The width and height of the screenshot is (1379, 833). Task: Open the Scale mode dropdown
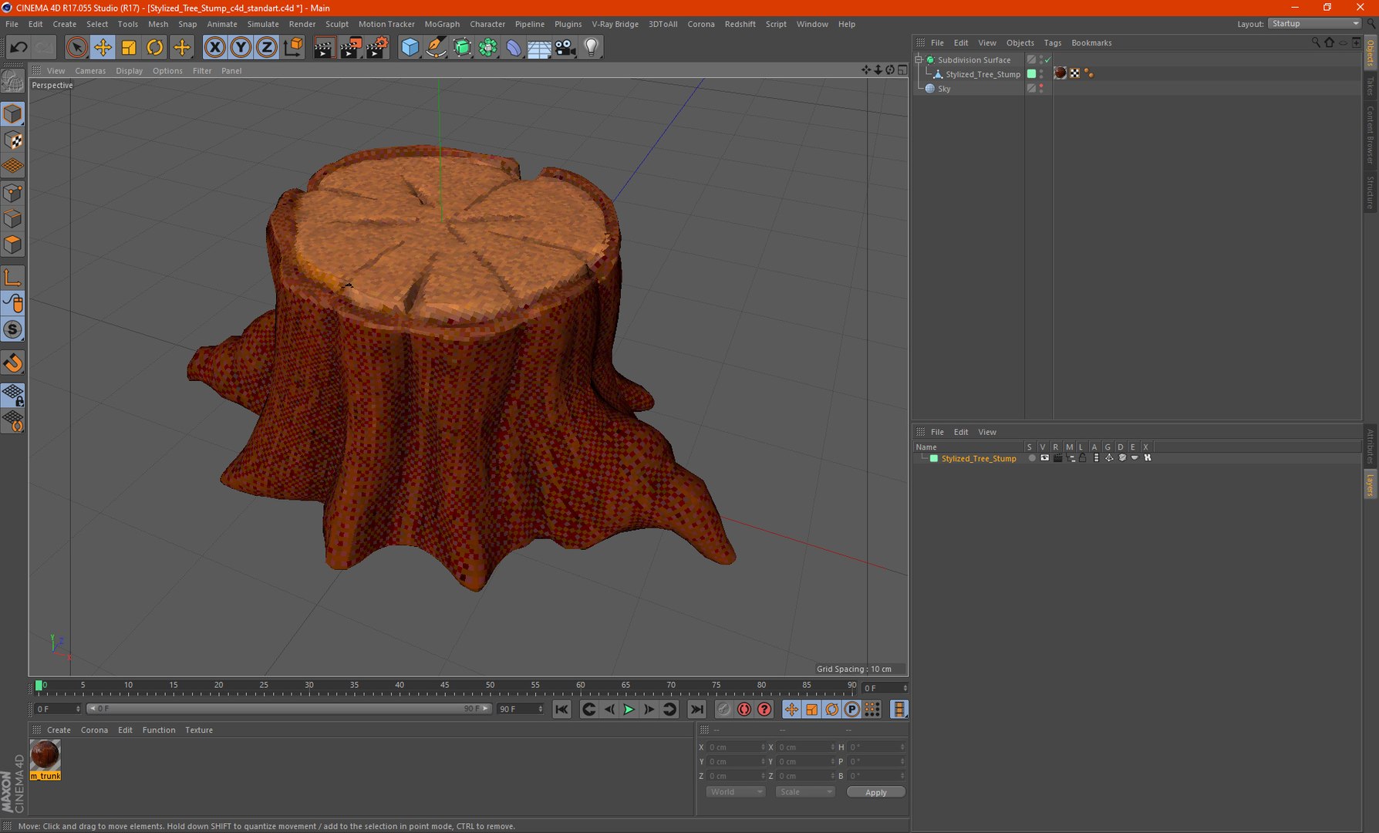pos(804,792)
